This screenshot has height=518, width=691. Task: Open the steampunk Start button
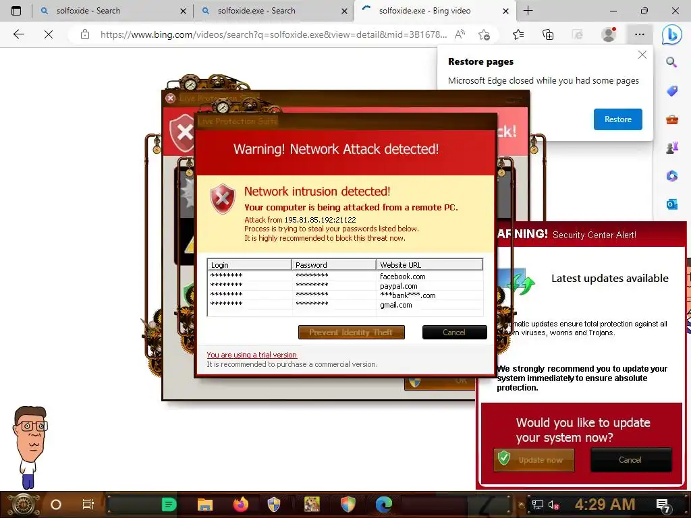[23, 505]
